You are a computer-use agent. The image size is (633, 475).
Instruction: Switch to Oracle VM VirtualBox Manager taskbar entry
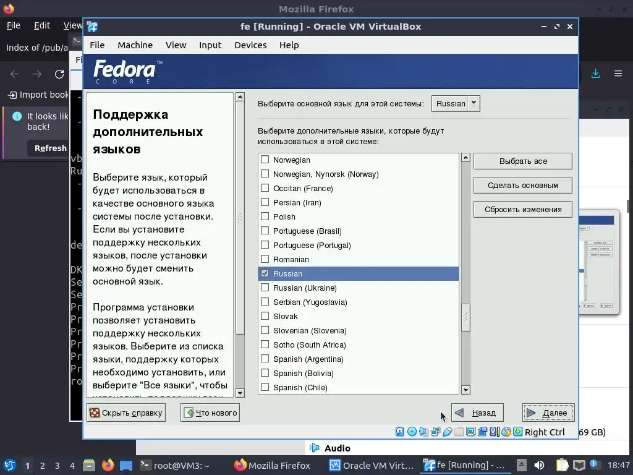click(371, 466)
